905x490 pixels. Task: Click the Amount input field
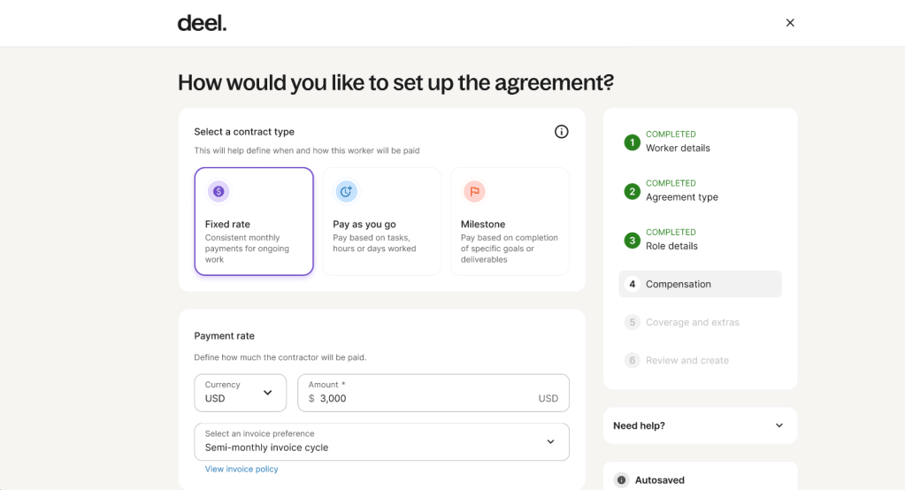tap(425, 398)
